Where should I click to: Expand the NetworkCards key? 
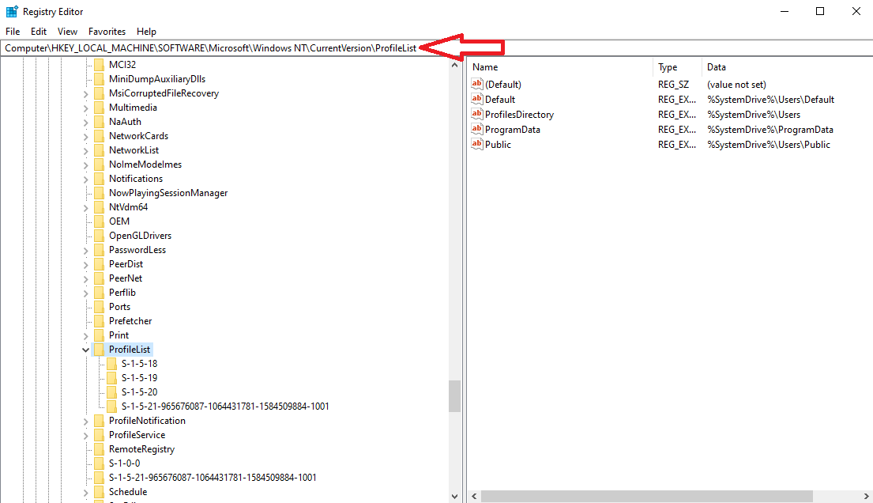(86, 137)
